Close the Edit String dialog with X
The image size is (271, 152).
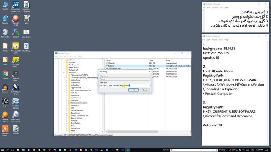(149, 71)
